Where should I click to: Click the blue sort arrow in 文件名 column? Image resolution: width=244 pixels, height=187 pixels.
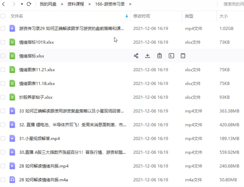click(x=127, y=16)
